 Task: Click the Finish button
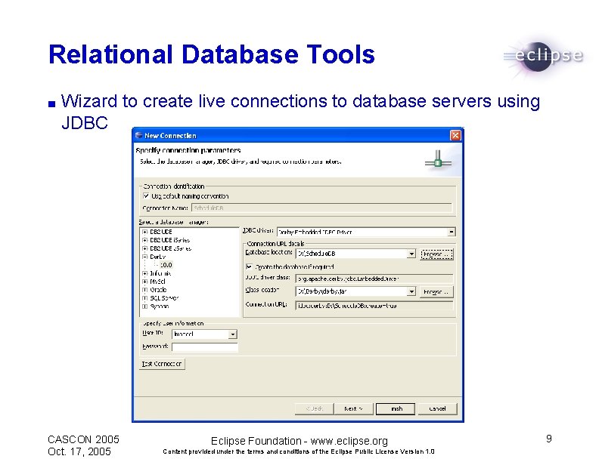pyautogui.click(x=396, y=408)
